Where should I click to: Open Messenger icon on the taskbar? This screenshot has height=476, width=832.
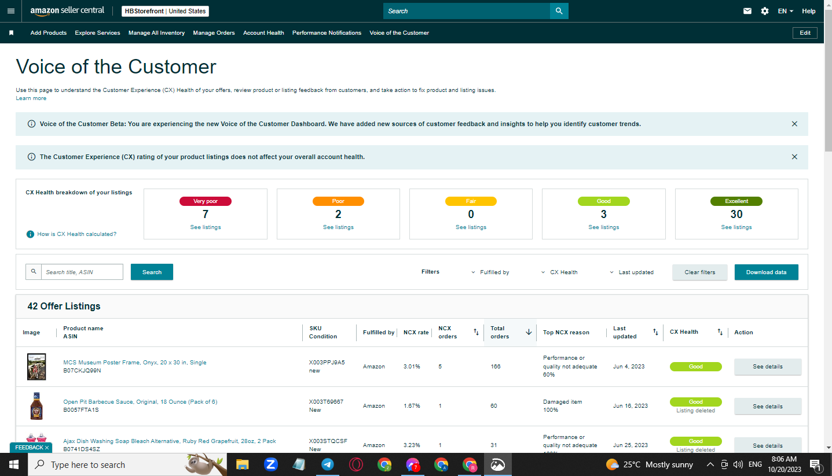tap(412, 464)
